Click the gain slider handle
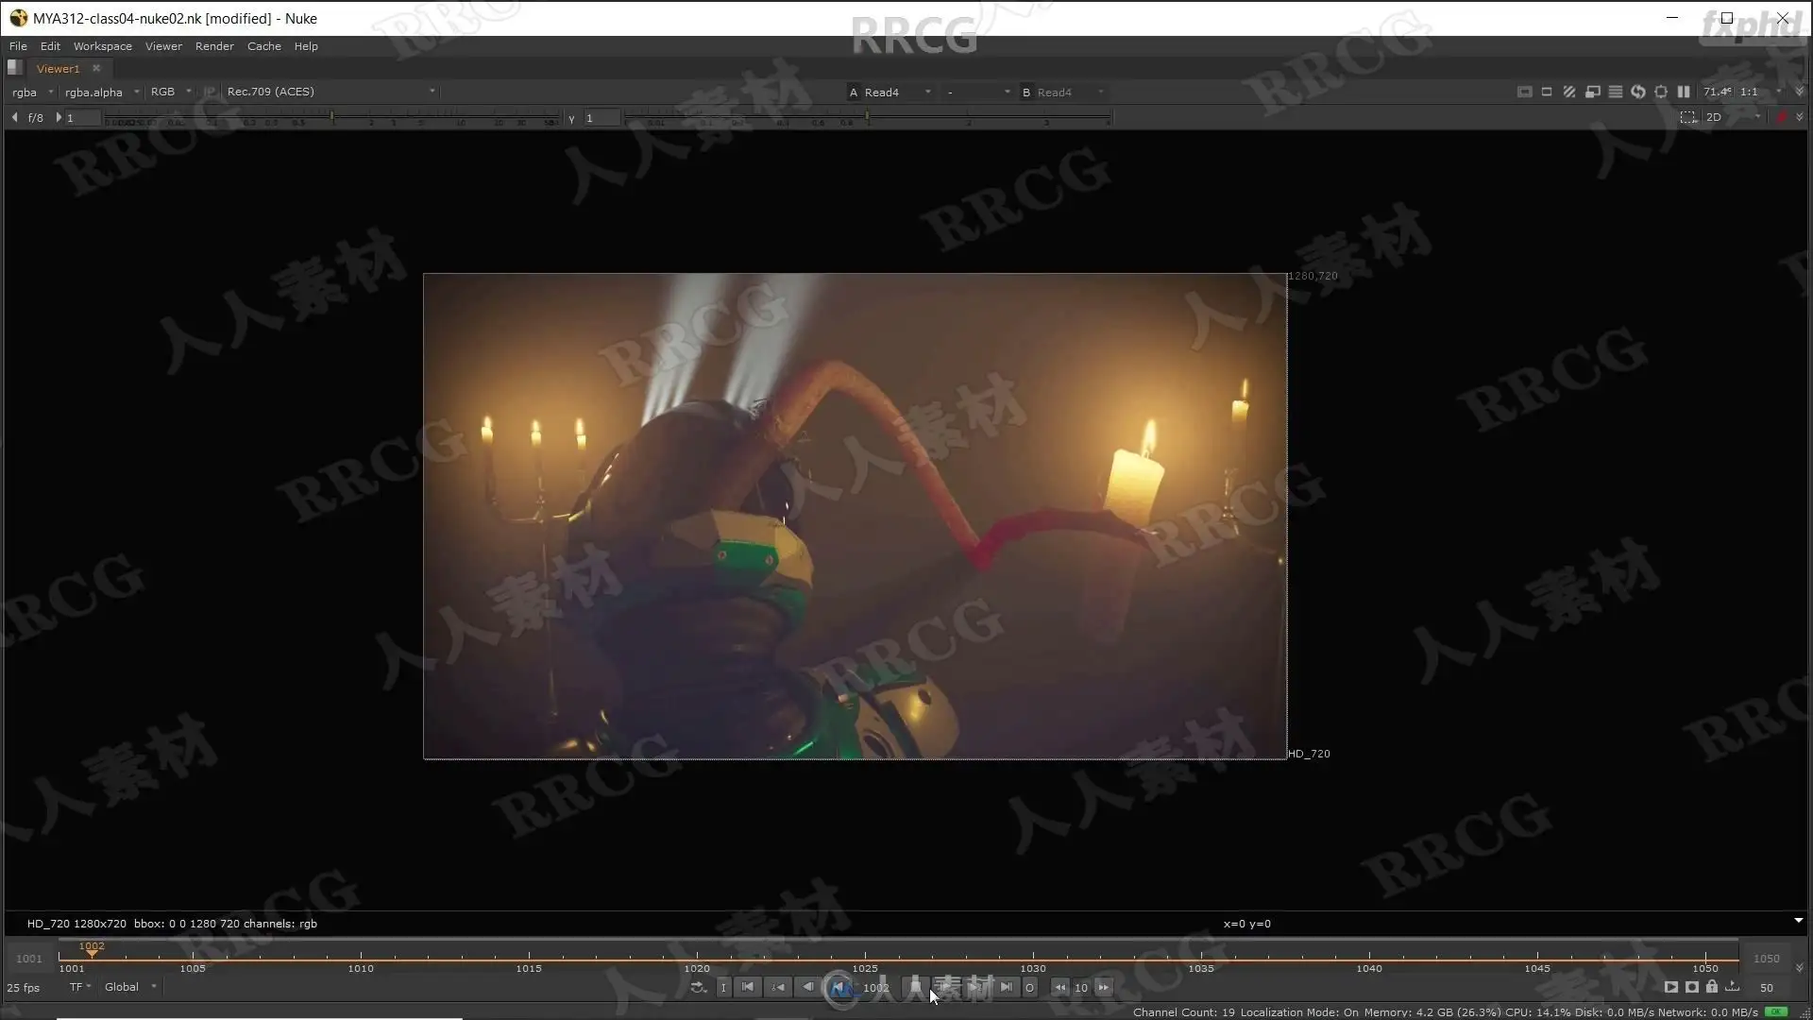The width and height of the screenshot is (1813, 1020). 331,116
